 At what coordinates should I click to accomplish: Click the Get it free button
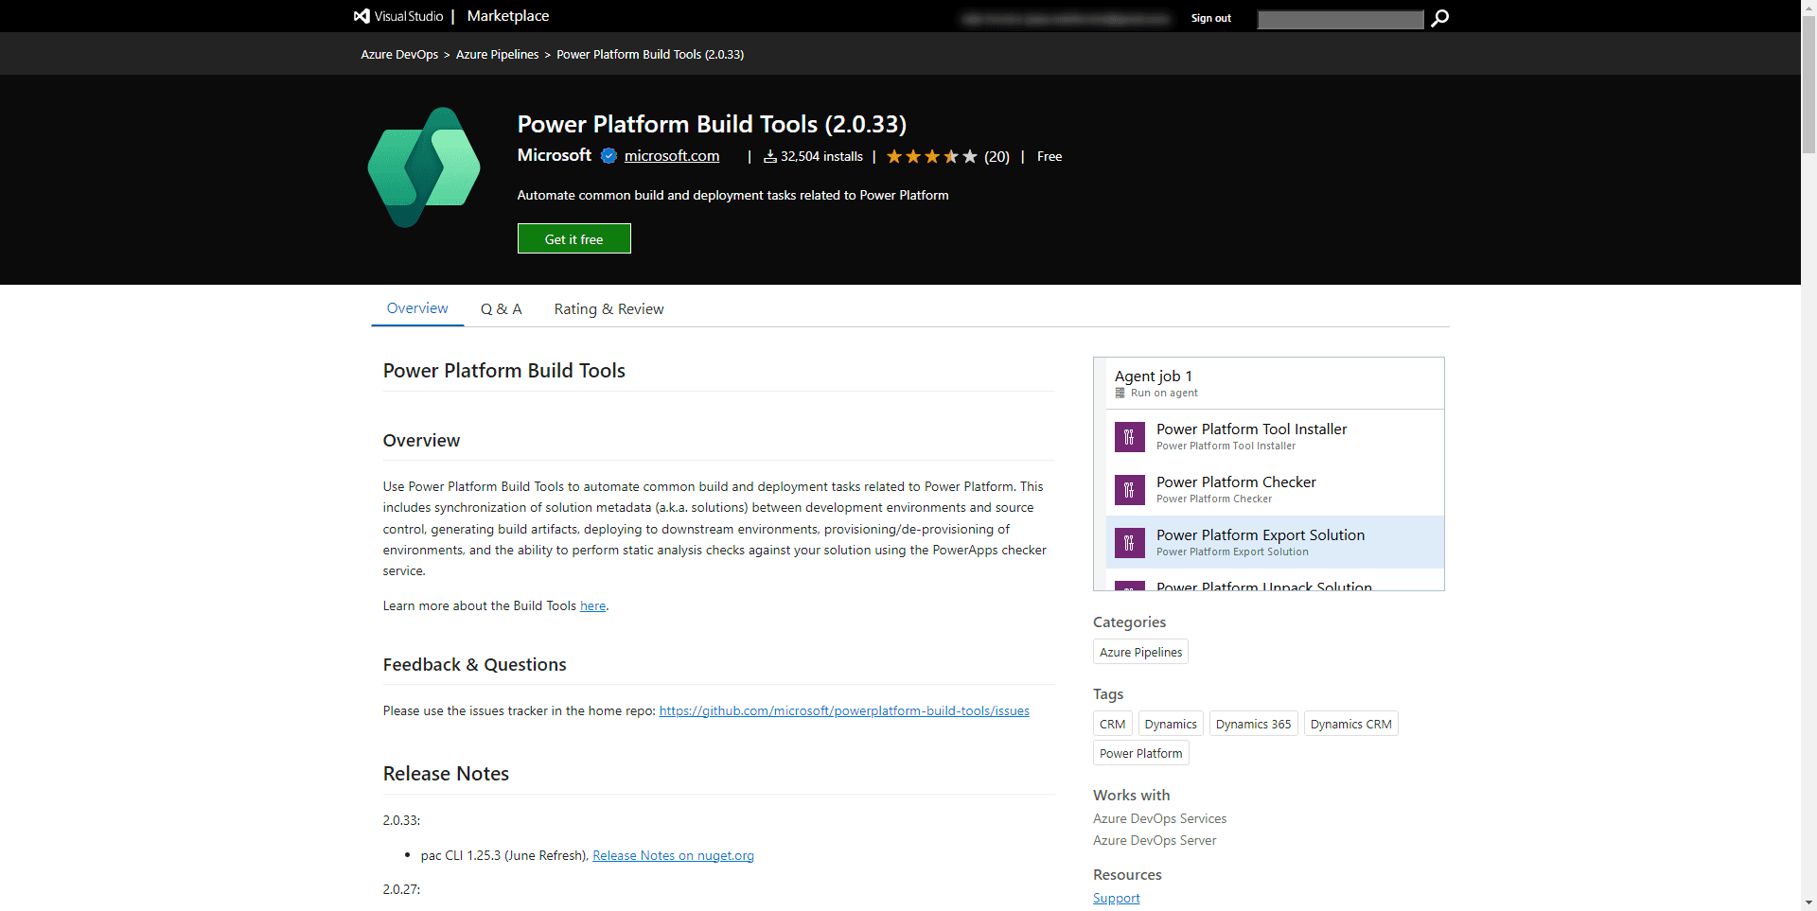coord(574,238)
